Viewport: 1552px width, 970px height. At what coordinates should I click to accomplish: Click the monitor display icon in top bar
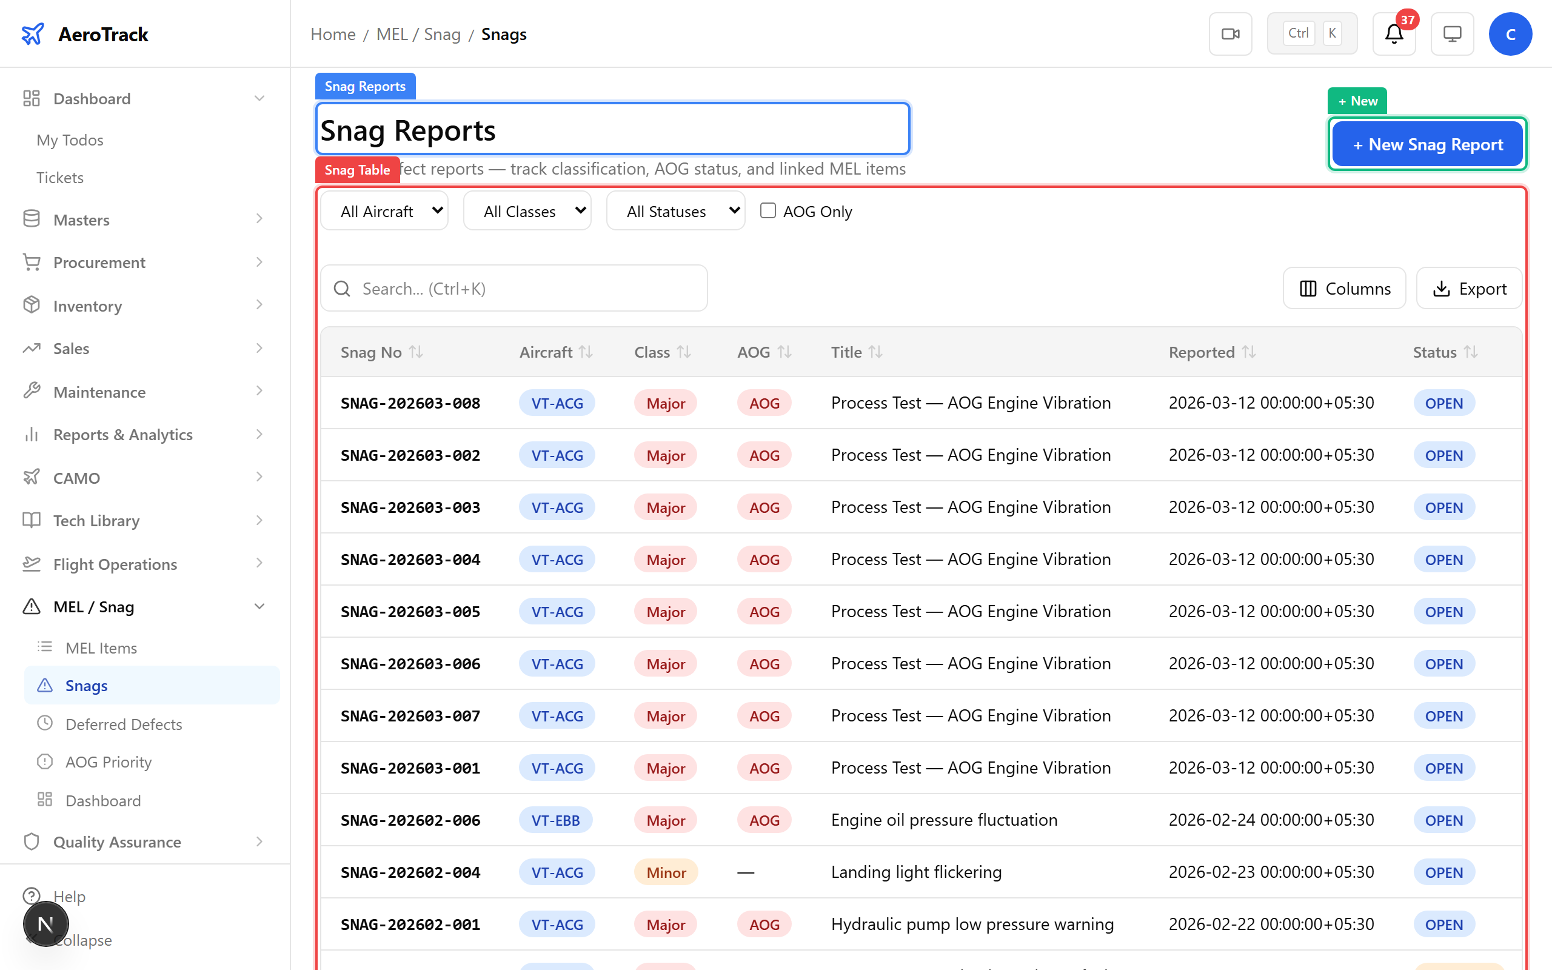point(1452,34)
